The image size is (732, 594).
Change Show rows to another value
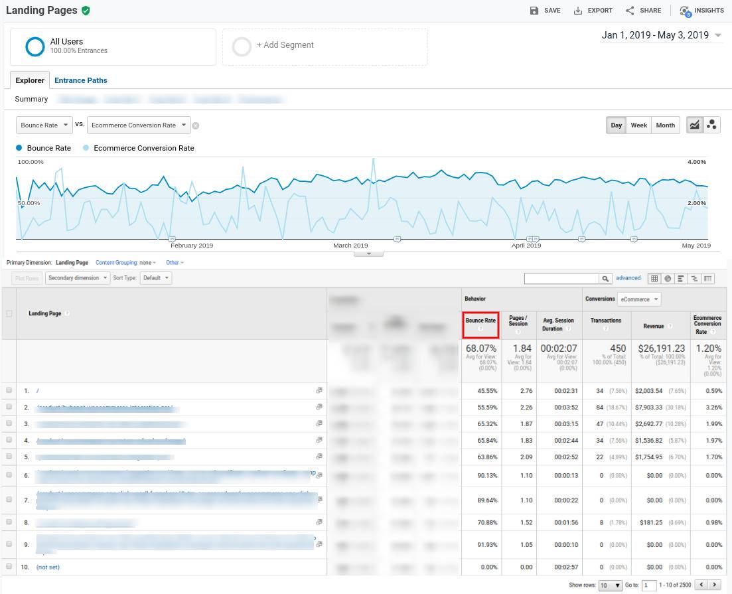(610, 585)
